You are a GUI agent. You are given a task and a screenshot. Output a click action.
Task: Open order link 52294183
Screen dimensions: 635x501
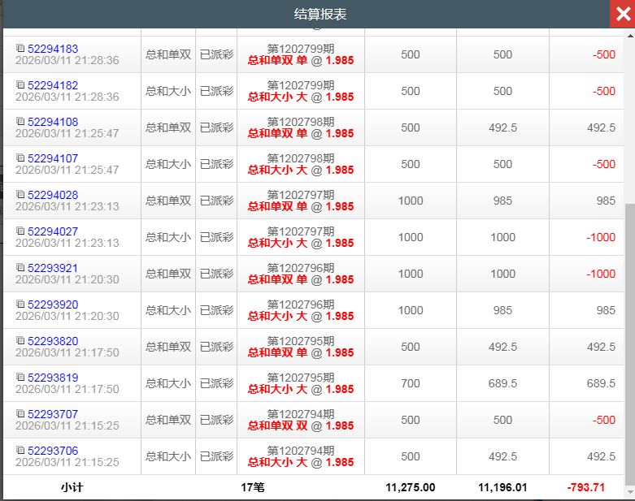[x=53, y=49]
